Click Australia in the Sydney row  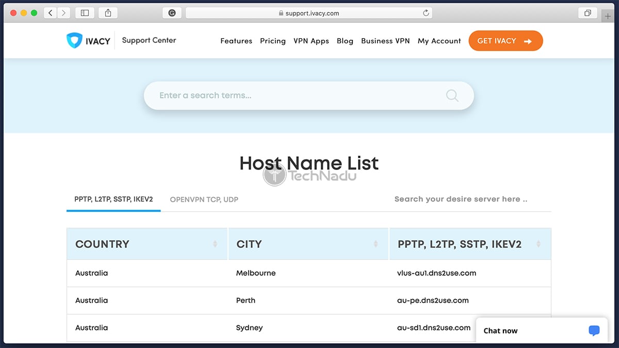[91, 327]
